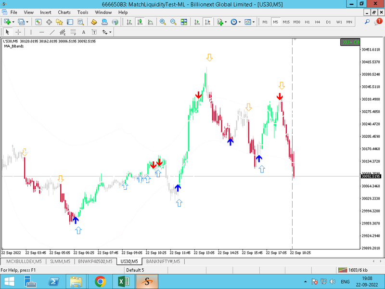Open the Strategy Tester icon
385x289 pixels.
pos(80,22)
